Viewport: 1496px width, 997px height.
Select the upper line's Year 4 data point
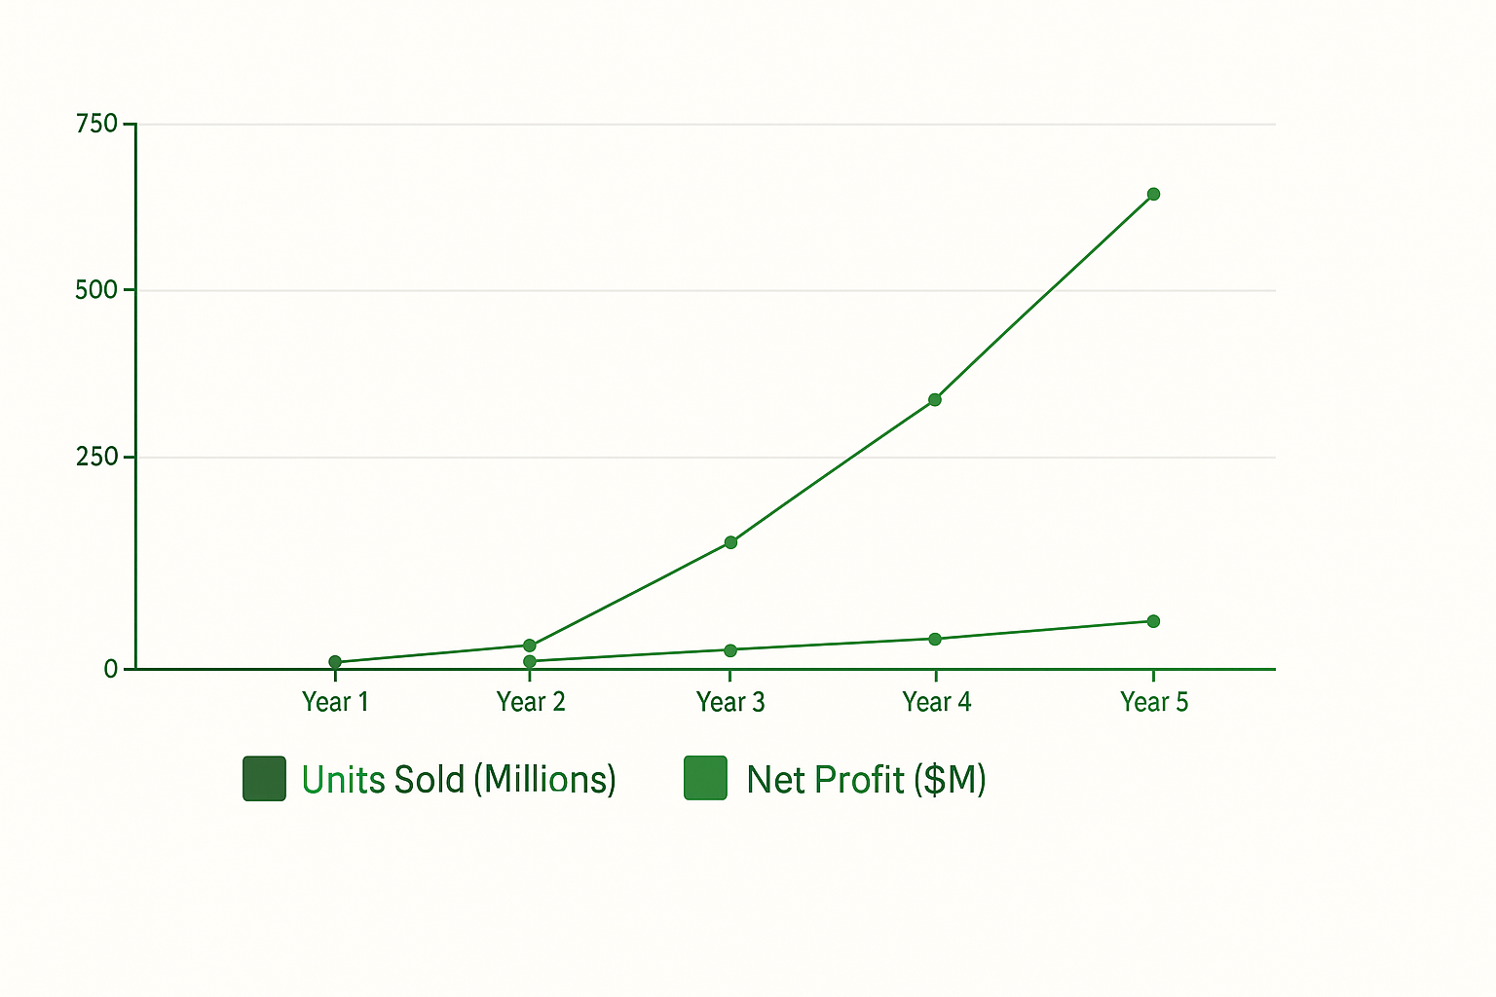point(935,399)
